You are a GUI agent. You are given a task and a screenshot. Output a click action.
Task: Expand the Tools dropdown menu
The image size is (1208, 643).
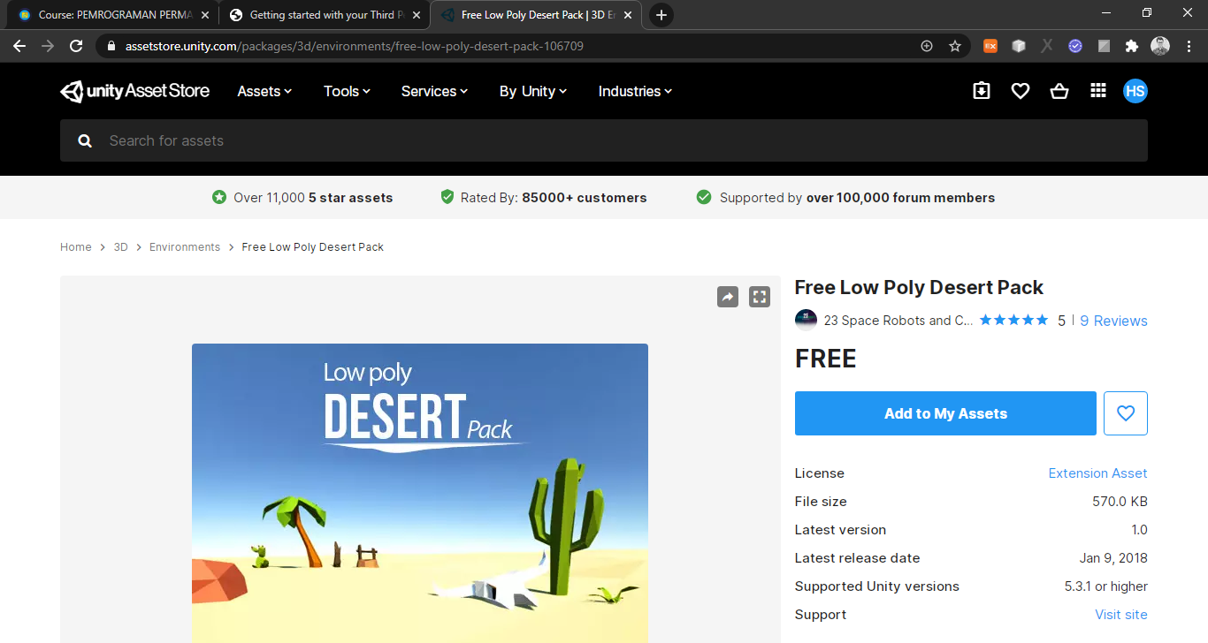(x=347, y=91)
